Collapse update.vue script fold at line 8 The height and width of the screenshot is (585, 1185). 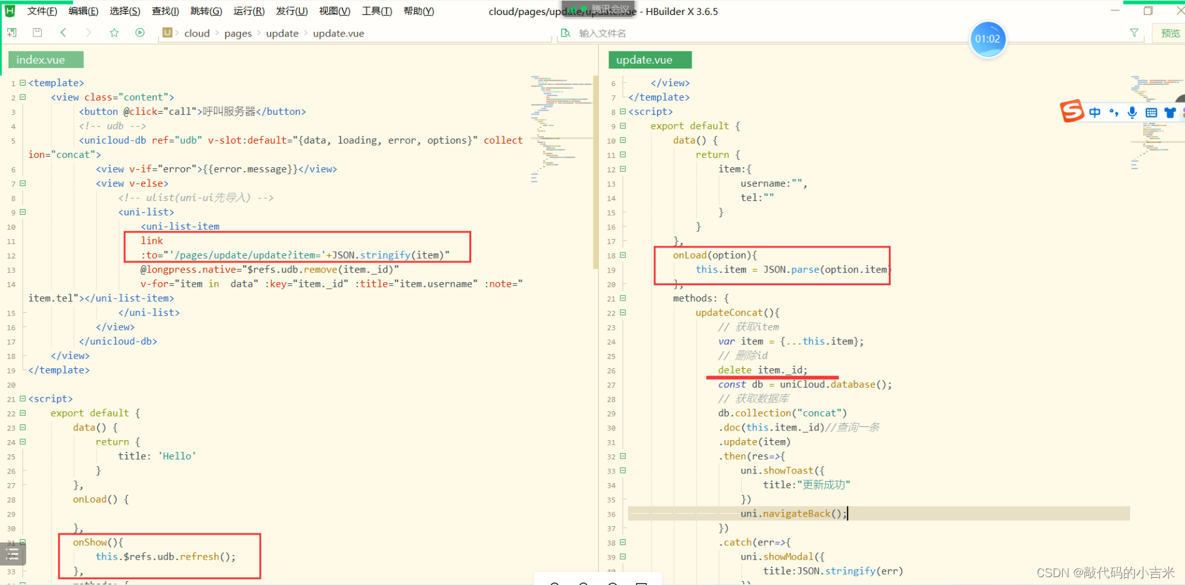point(623,112)
